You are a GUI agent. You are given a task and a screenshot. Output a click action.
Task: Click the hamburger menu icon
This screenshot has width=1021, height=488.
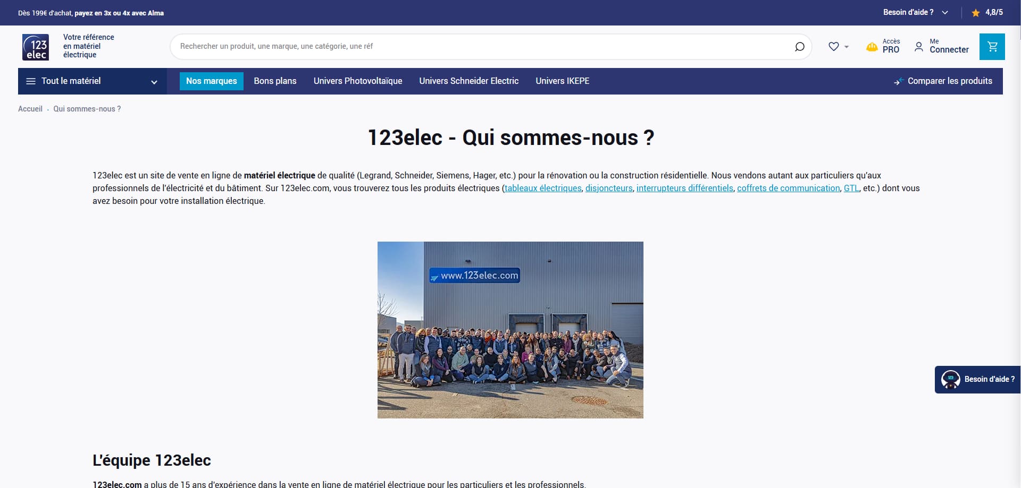pyautogui.click(x=31, y=81)
